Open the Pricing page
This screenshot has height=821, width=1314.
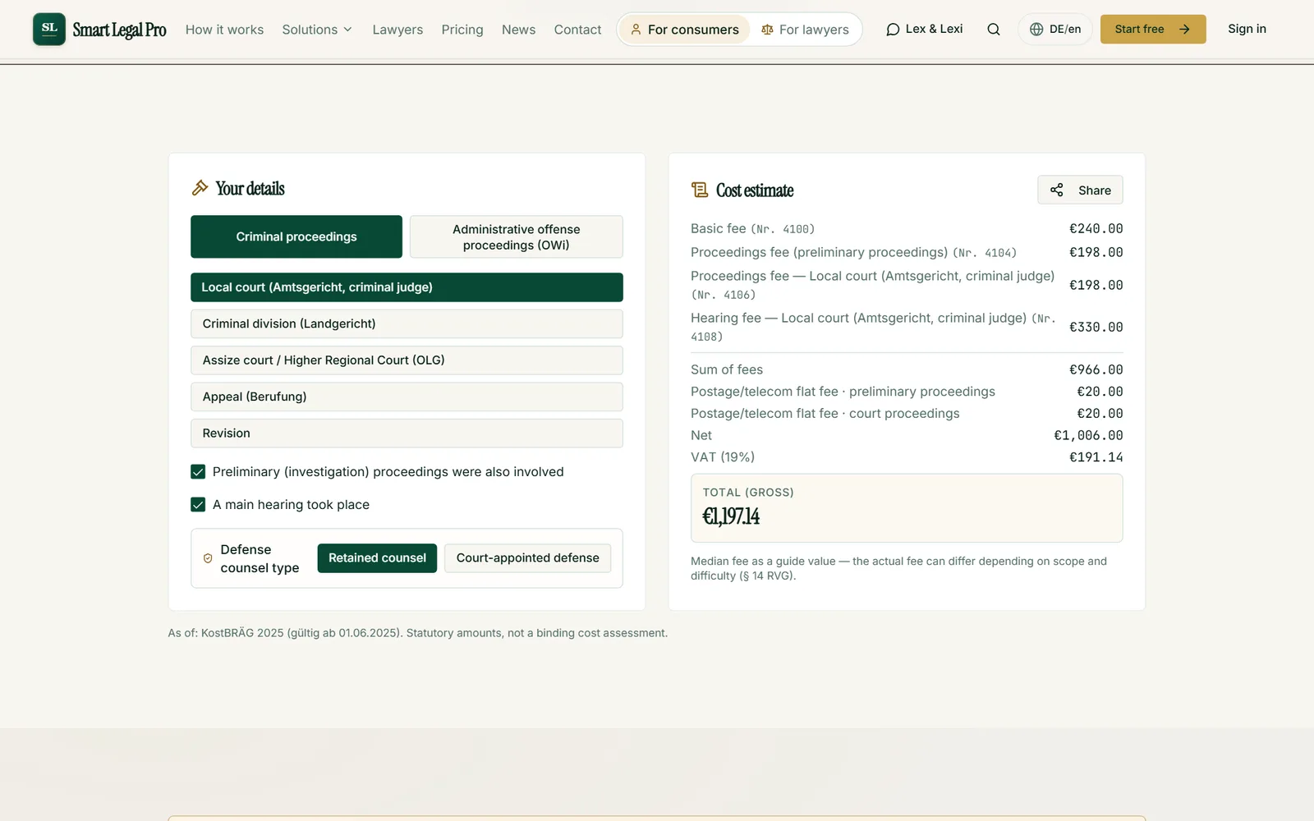462,30
